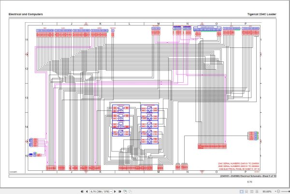The image size is (290, 194).
Task: Go forward to the next view
Action: pos(130,192)
